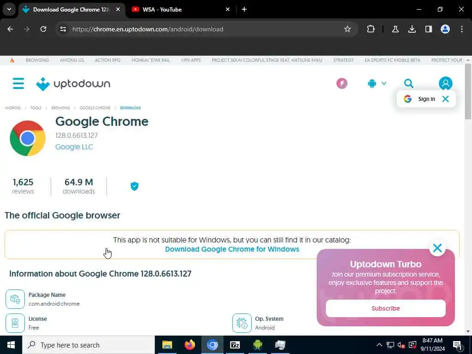Click the blue security shield badge
Image resolution: width=472 pixels, height=354 pixels.
134,186
